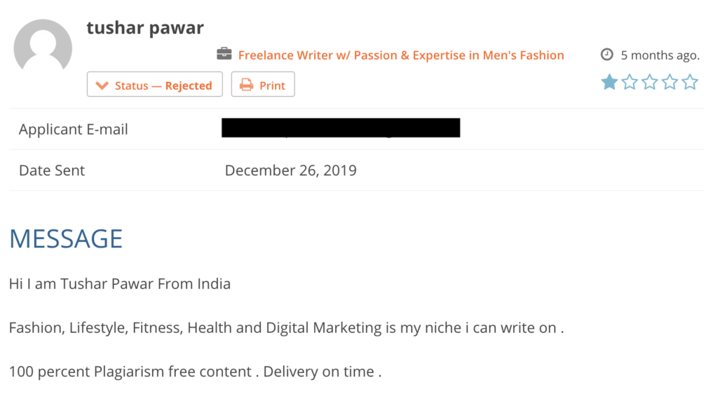Give the applicant five stars
This screenshot has height=394, width=718.
tap(690, 82)
